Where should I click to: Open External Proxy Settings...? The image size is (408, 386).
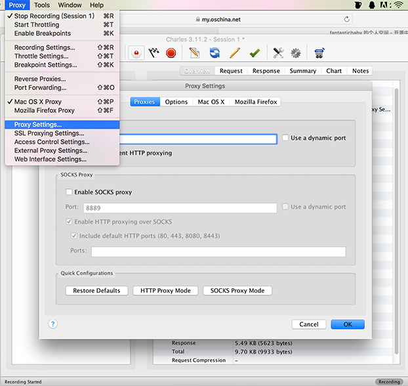coord(62,150)
